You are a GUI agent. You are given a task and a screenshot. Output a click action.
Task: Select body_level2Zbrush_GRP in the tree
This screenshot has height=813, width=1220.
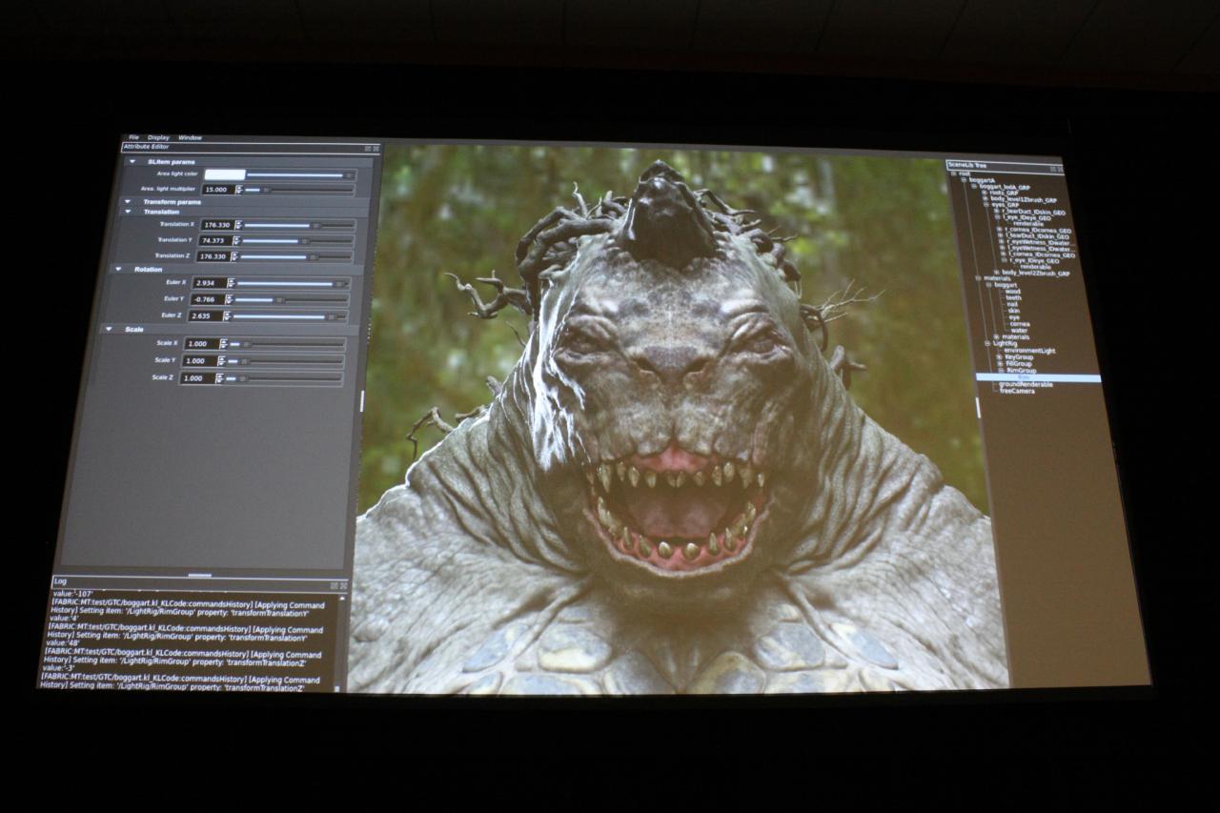pos(1035,273)
